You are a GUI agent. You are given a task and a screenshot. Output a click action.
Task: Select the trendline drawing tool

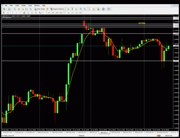pos(20,13)
